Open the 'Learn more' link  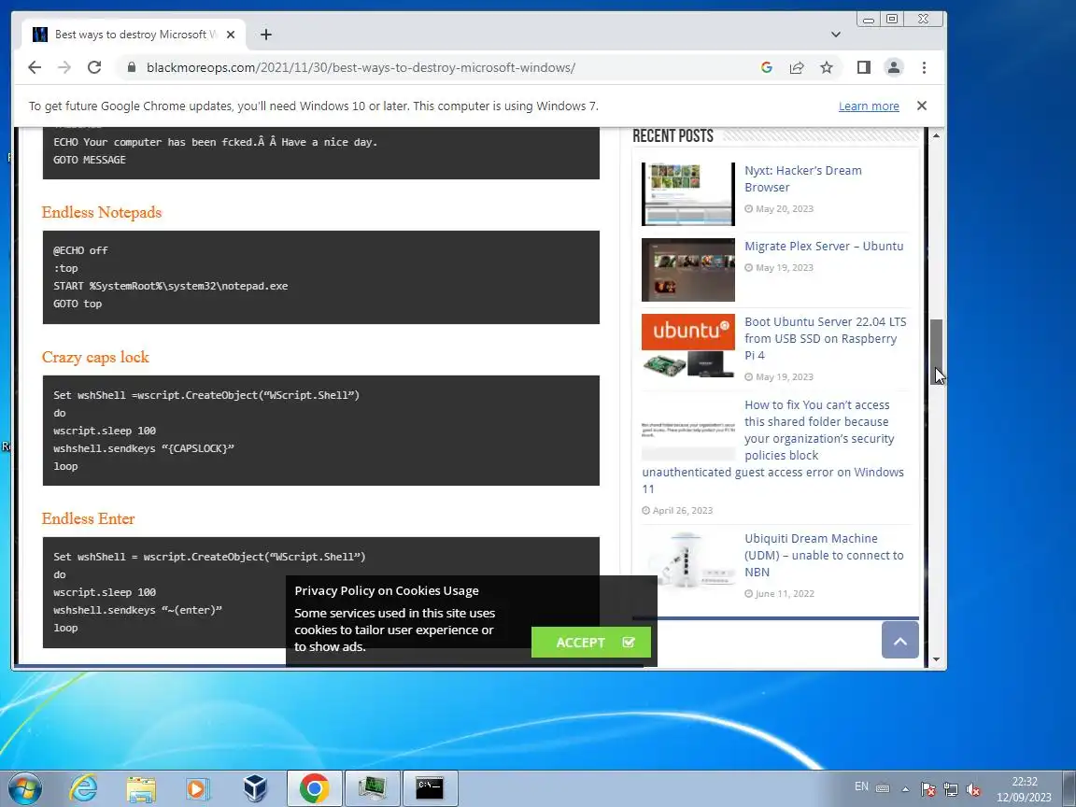pyautogui.click(x=869, y=106)
